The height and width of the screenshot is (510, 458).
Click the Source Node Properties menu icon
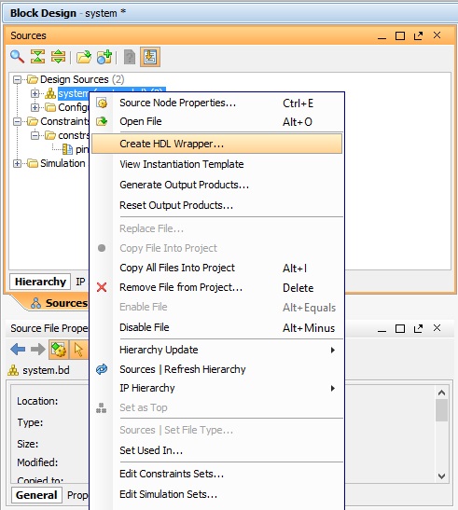102,103
